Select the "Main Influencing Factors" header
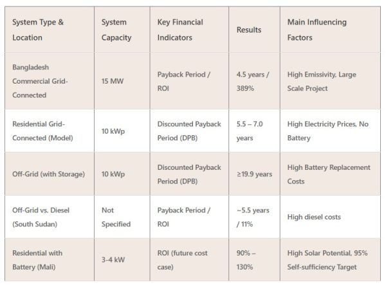The width and height of the screenshot is (386, 287). (x=317, y=30)
